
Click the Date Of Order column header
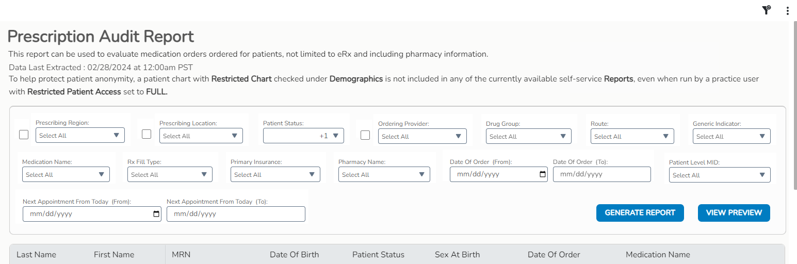[x=554, y=255]
